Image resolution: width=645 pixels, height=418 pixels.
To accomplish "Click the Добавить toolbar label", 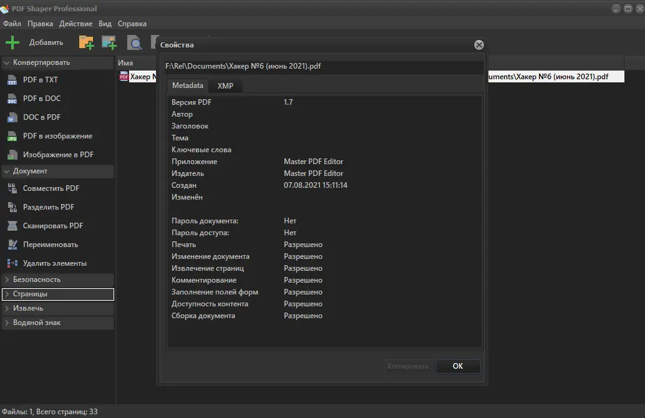I will pos(46,42).
